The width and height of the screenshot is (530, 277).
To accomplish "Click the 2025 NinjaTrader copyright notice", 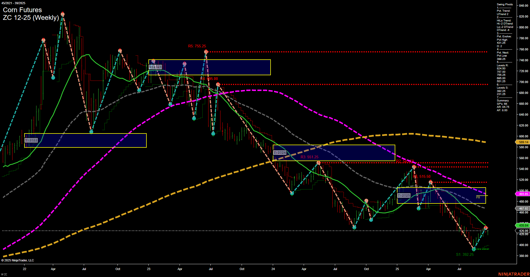I will pyautogui.click(x=18, y=260).
